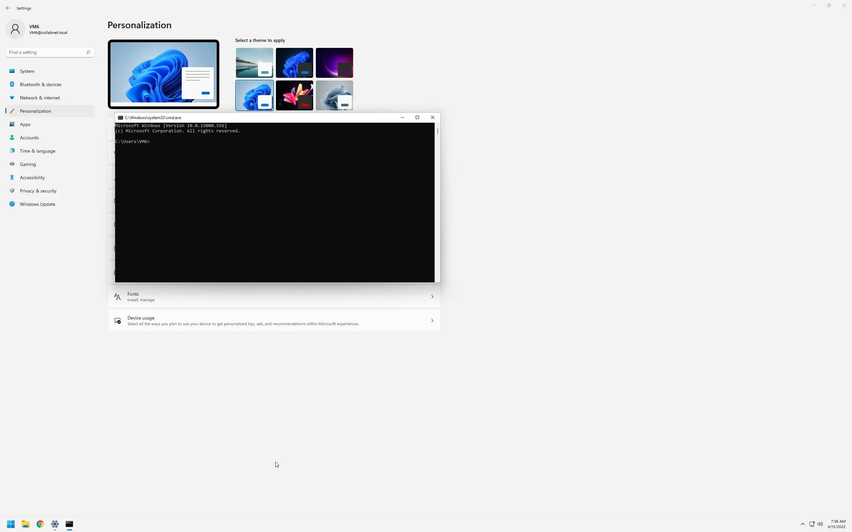Open Privacy & security section
The image size is (852, 532).
coord(38,191)
